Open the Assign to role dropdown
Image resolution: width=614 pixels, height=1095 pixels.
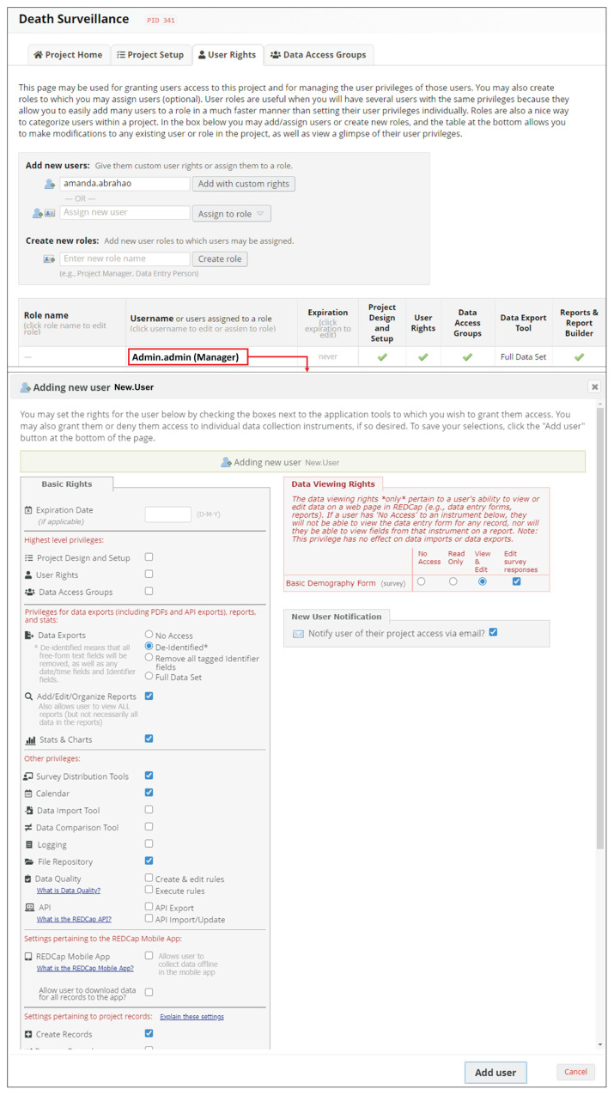pyautogui.click(x=231, y=214)
